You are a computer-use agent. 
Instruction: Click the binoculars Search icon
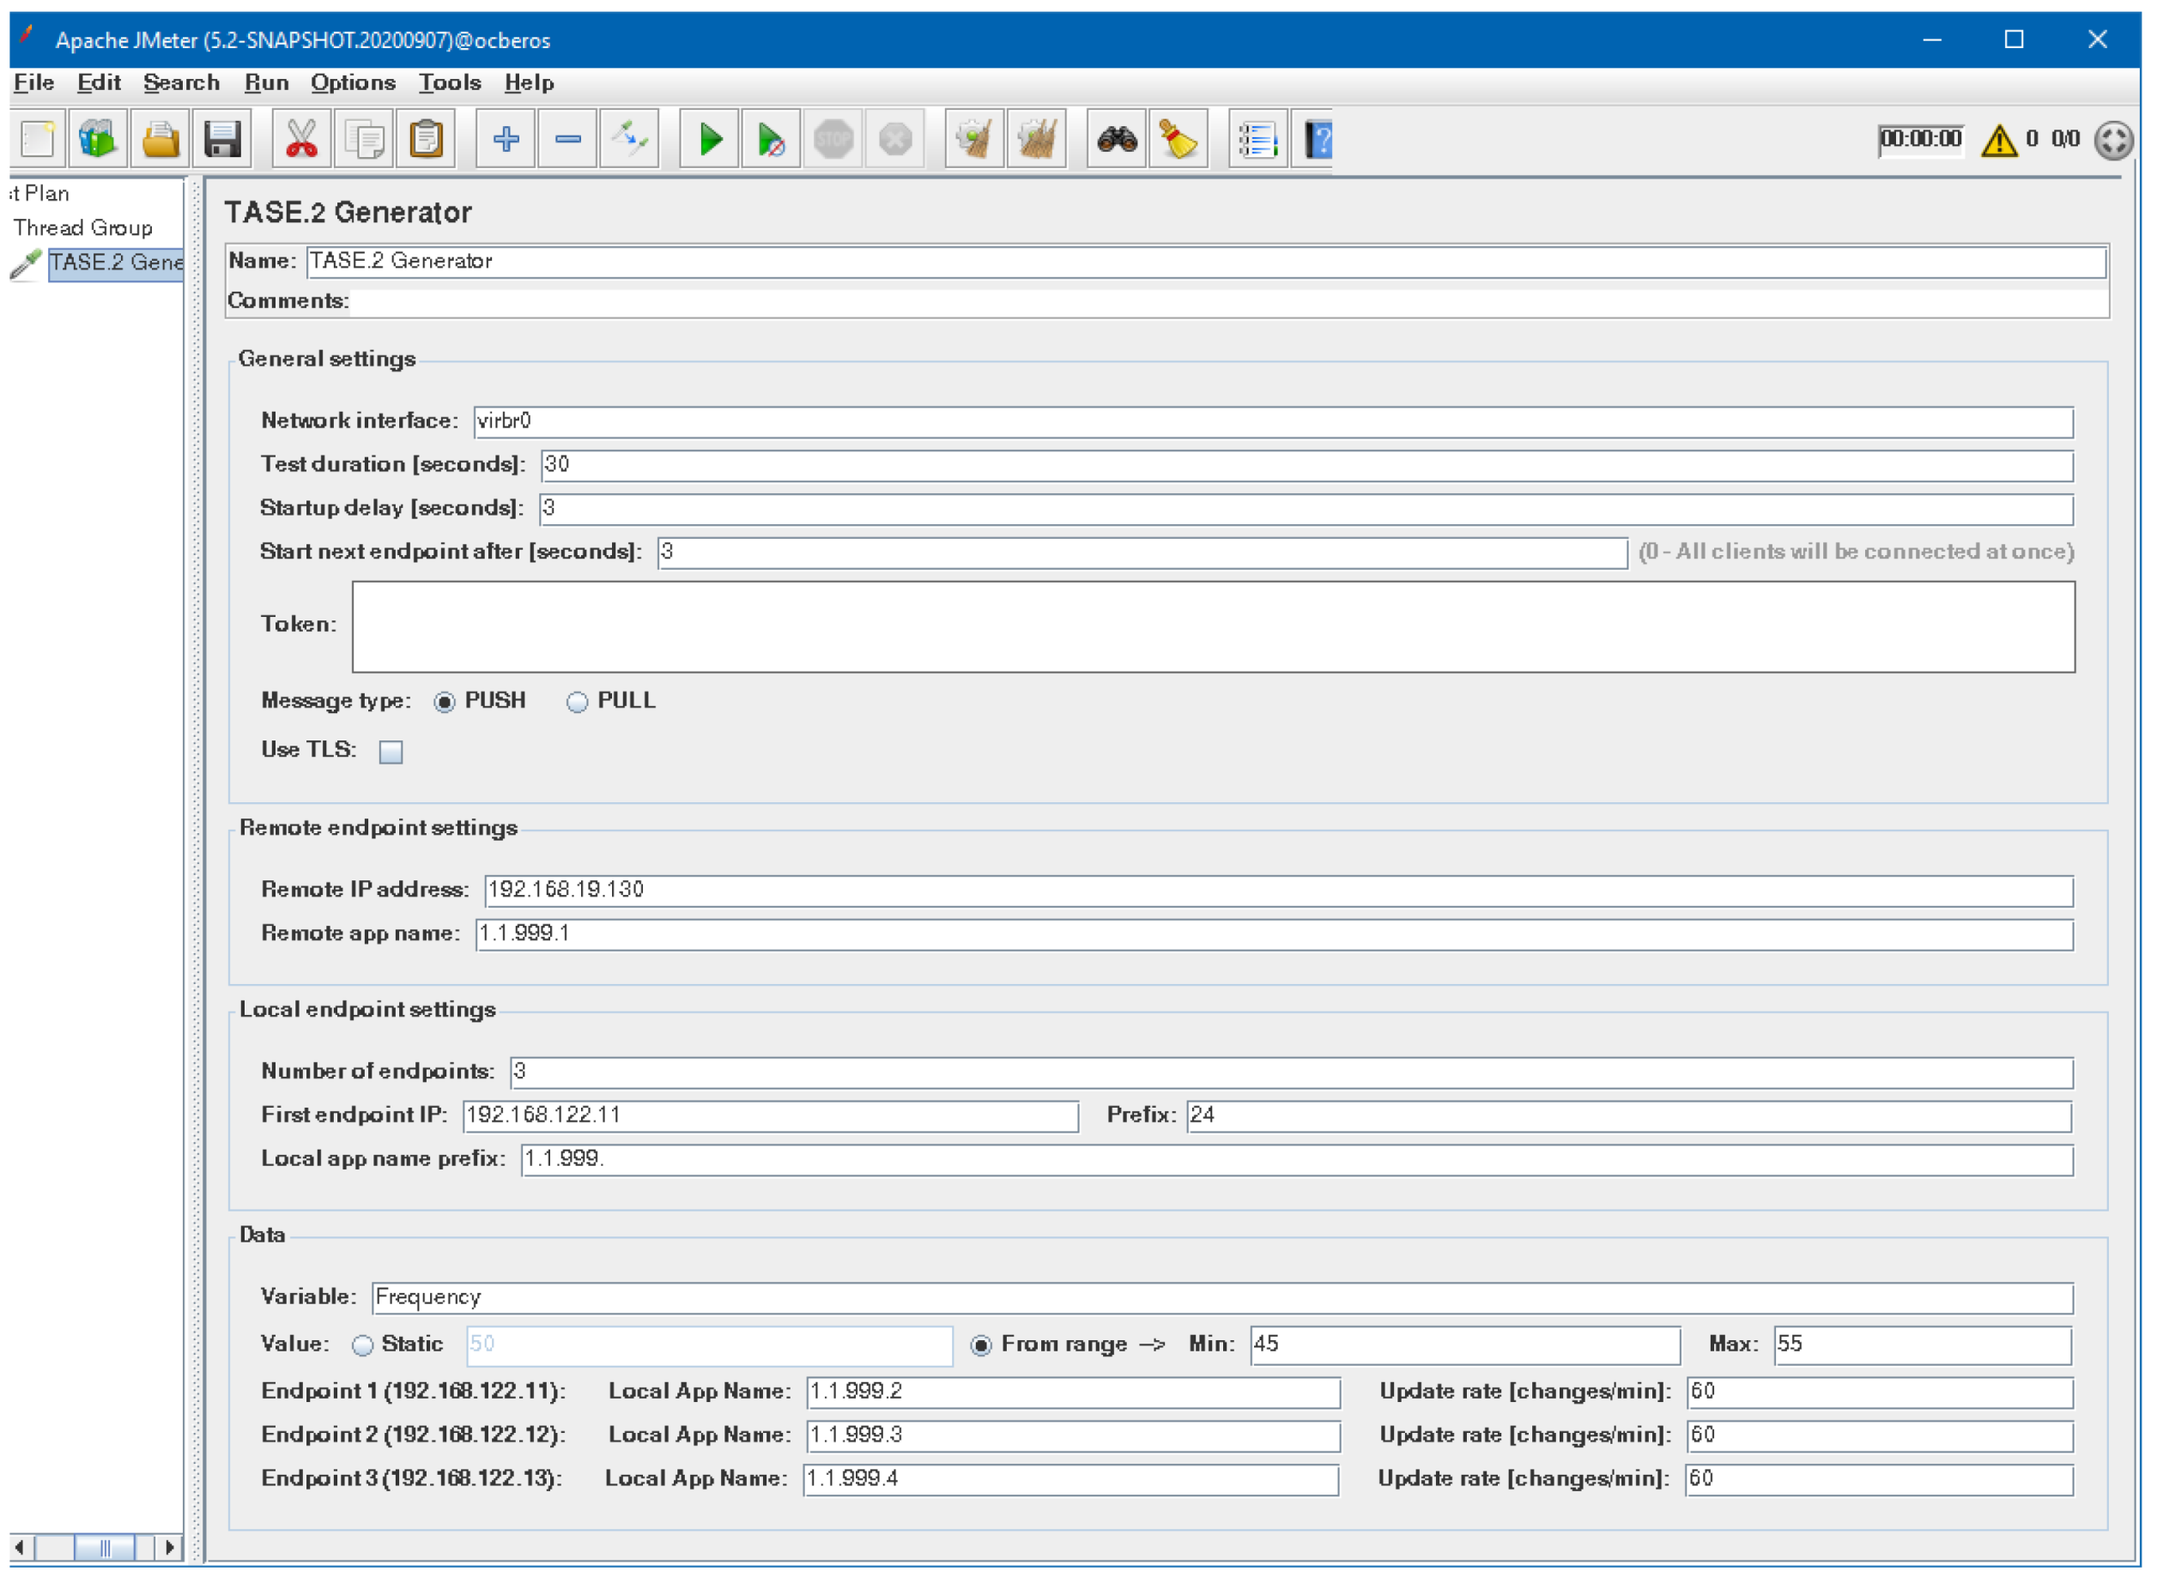pyautogui.click(x=1116, y=141)
